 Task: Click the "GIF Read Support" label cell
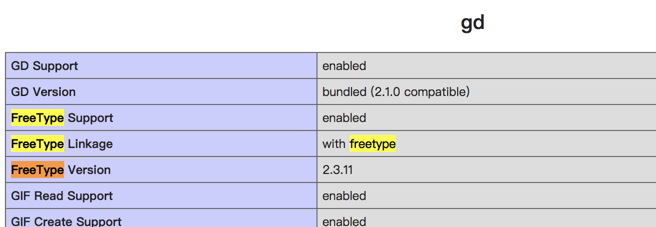click(x=62, y=196)
